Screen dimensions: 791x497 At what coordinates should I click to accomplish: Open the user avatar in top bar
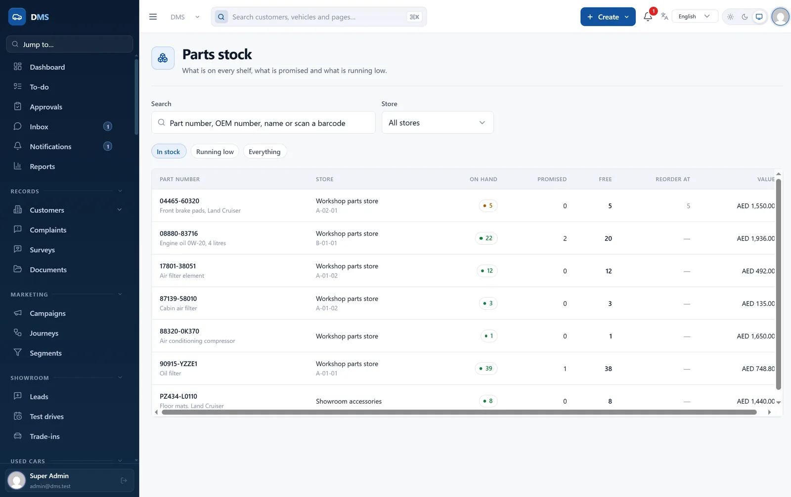(780, 17)
